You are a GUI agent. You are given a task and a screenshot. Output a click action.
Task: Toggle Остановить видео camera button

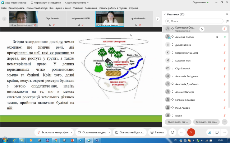[x=92, y=132]
